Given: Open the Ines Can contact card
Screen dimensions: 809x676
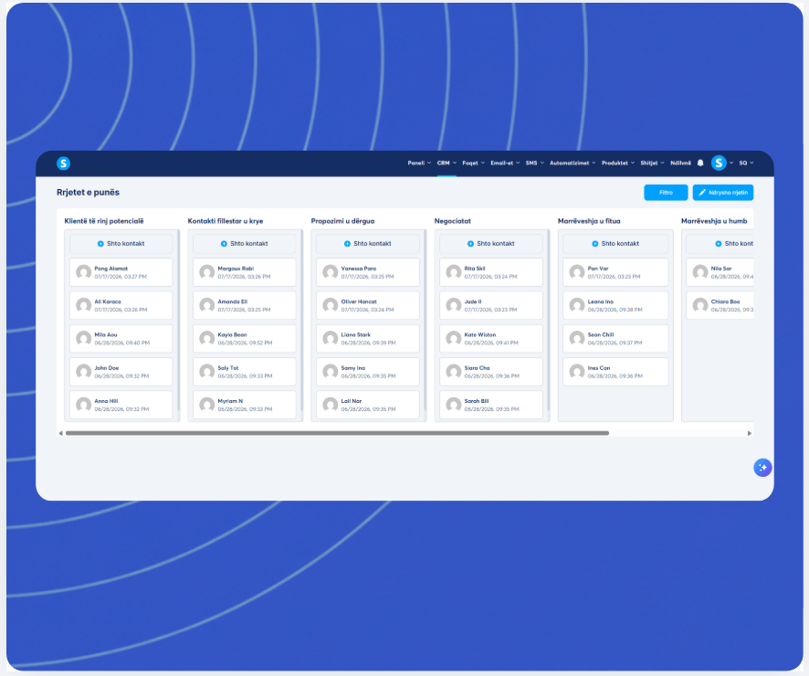Looking at the screenshot, I should click(x=615, y=372).
